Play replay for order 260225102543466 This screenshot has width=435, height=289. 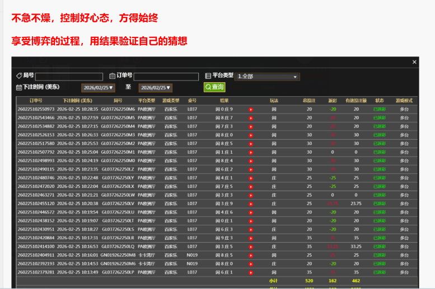point(251,118)
